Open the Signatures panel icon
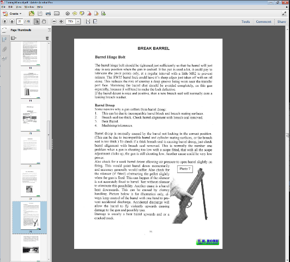This screenshot has height=262, width=290. pos(4,59)
